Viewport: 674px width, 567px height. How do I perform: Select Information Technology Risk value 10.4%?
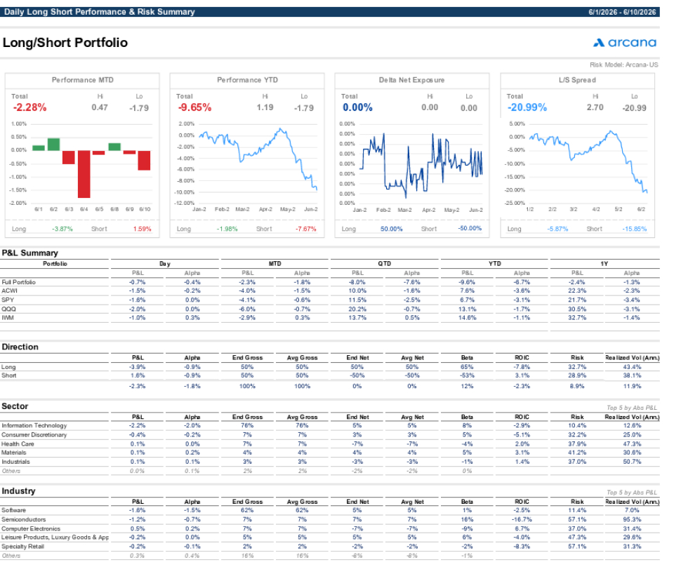coord(577,426)
